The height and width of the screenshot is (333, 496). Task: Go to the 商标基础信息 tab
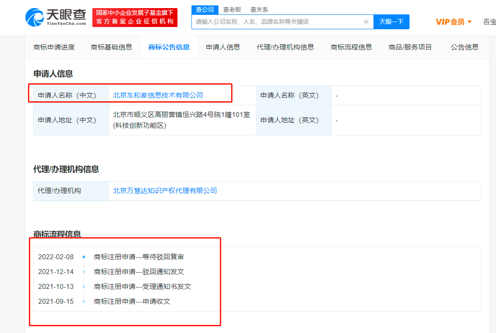pos(111,47)
